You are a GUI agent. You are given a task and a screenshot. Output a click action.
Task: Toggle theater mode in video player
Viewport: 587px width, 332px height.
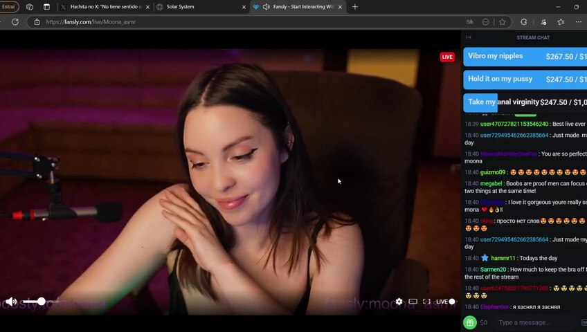[413, 302]
